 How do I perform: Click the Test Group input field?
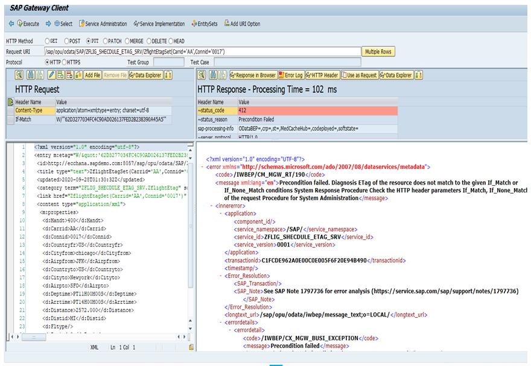[168, 62]
